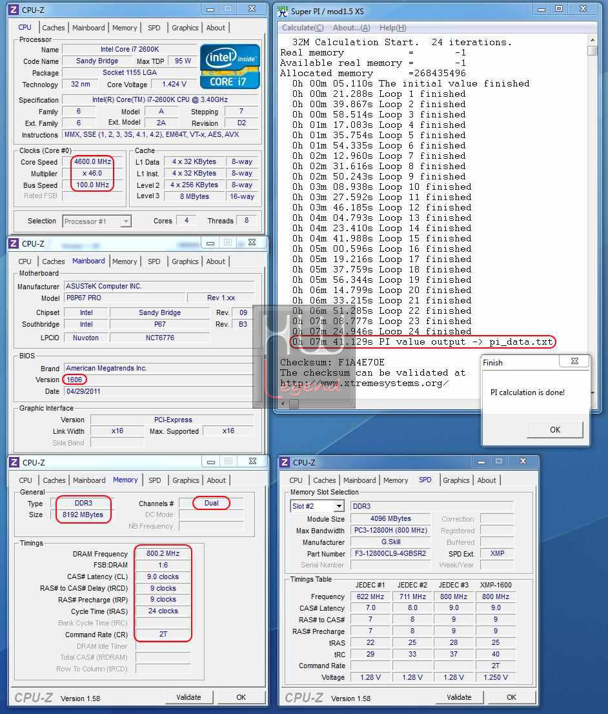Click OK in the CPU-Z Memory window

[x=241, y=697]
